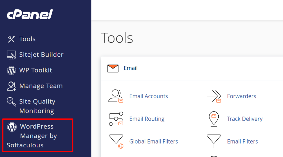Image resolution: width=283 pixels, height=157 pixels.
Task: Click the Email Filters funnel icon
Action: tap(214, 142)
